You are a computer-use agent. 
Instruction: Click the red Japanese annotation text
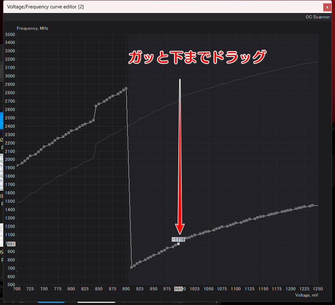click(197, 57)
